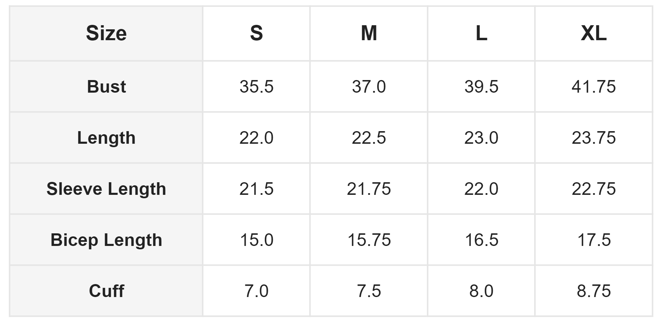Click Bicep Length value 15.0
This screenshot has height=327, width=664.
(256, 240)
